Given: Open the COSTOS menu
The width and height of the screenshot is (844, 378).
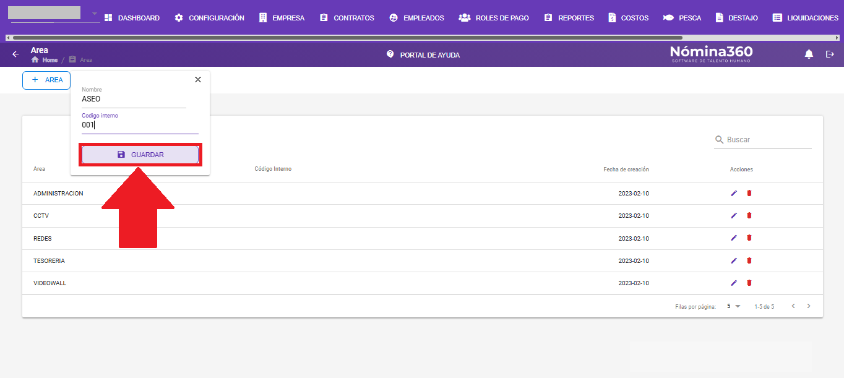Looking at the screenshot, I should (x=628, y=18).
